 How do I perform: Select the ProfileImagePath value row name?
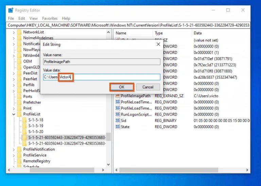click(x=136, y=96)
